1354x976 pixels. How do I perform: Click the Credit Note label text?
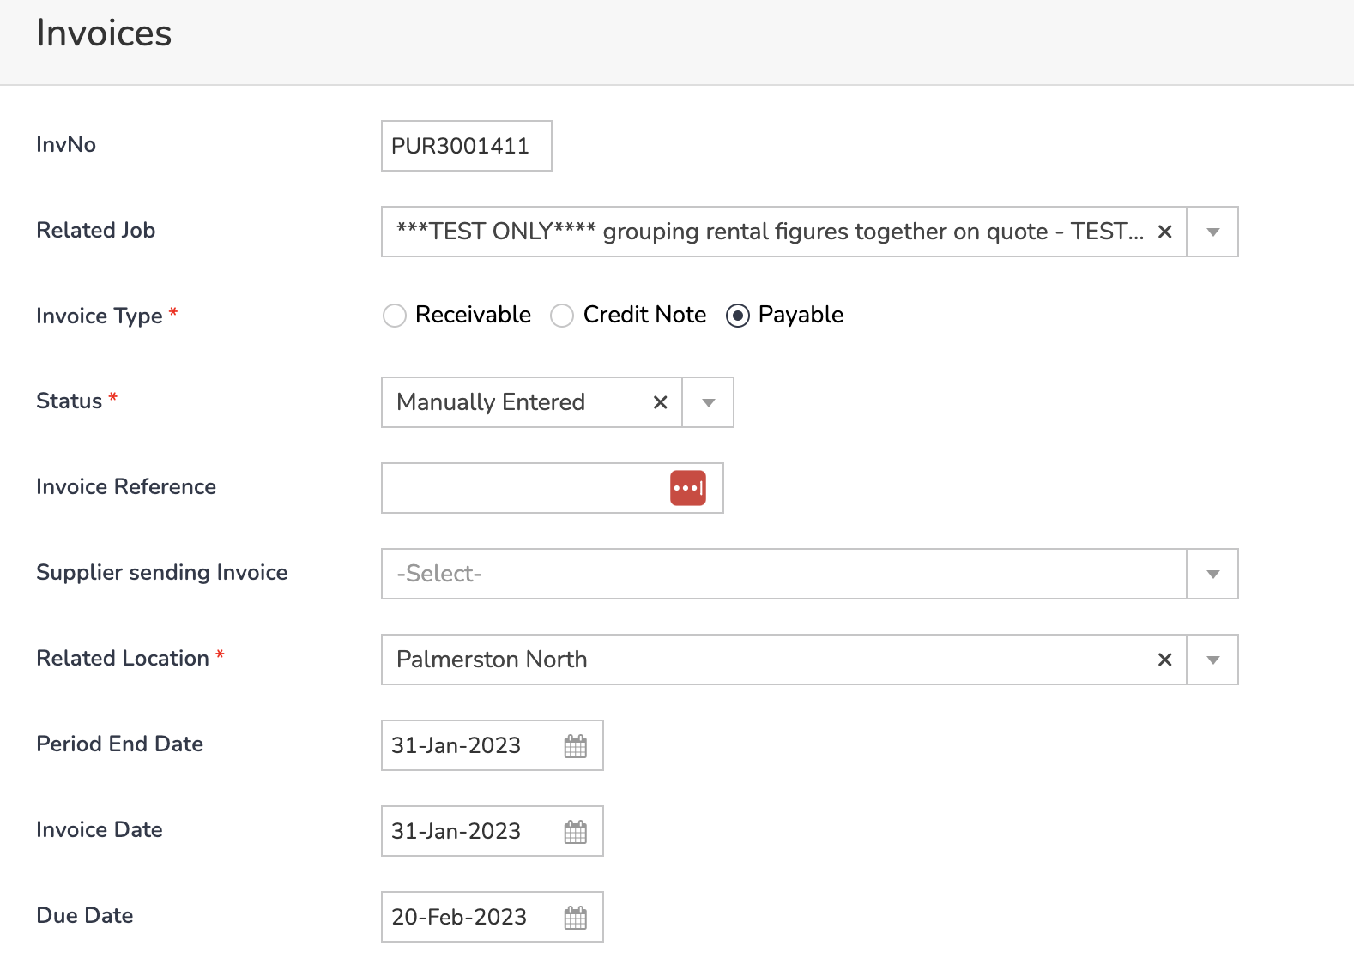coord(644,315)
